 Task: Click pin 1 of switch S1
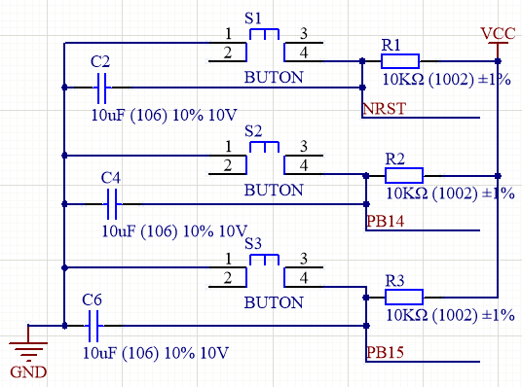point(228,42)
